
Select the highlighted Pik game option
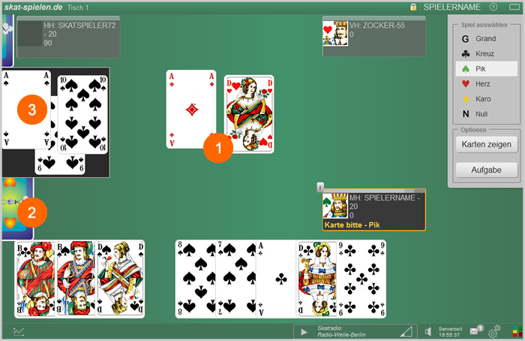485,68
